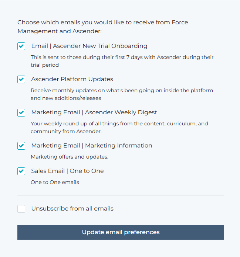Turn off the Sales Email checkbox
This screenshot has width=240, height=257.
(x=21, y=171)
